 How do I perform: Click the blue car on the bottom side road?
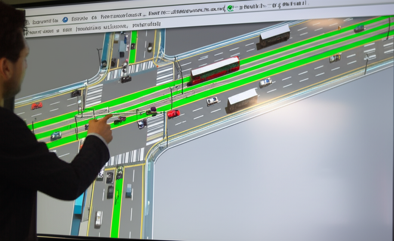coord(129,190)
